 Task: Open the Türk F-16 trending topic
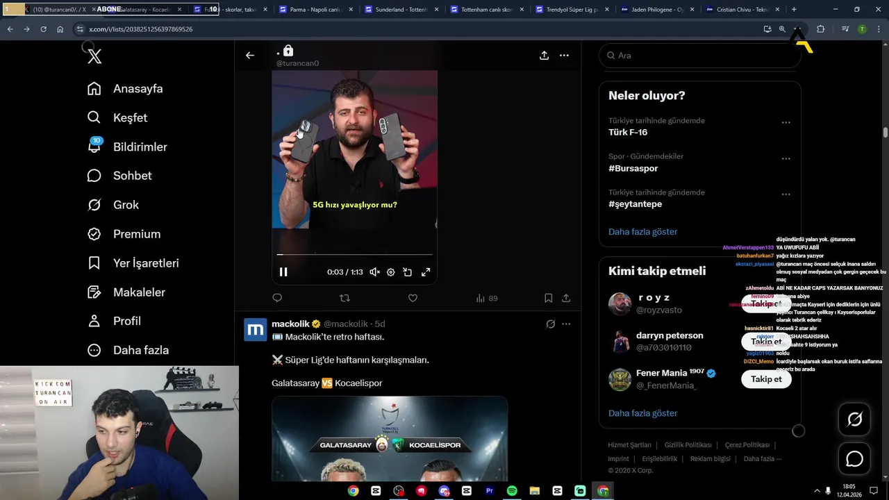click(628, 132)
